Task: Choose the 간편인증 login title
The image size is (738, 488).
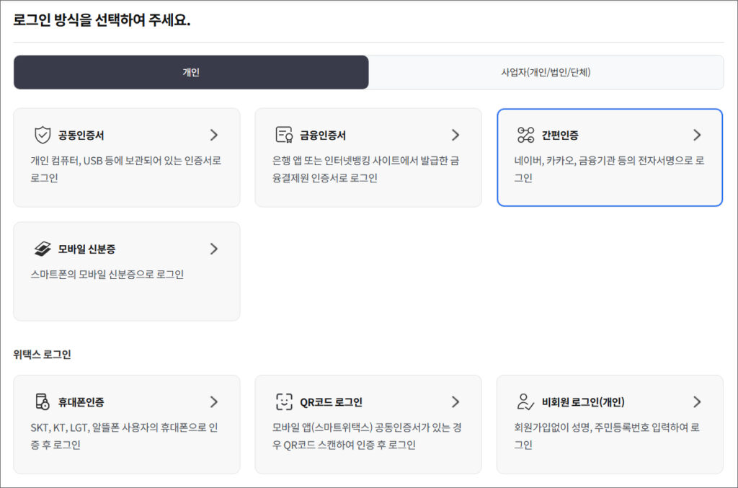Action: (x=560, y=136)
